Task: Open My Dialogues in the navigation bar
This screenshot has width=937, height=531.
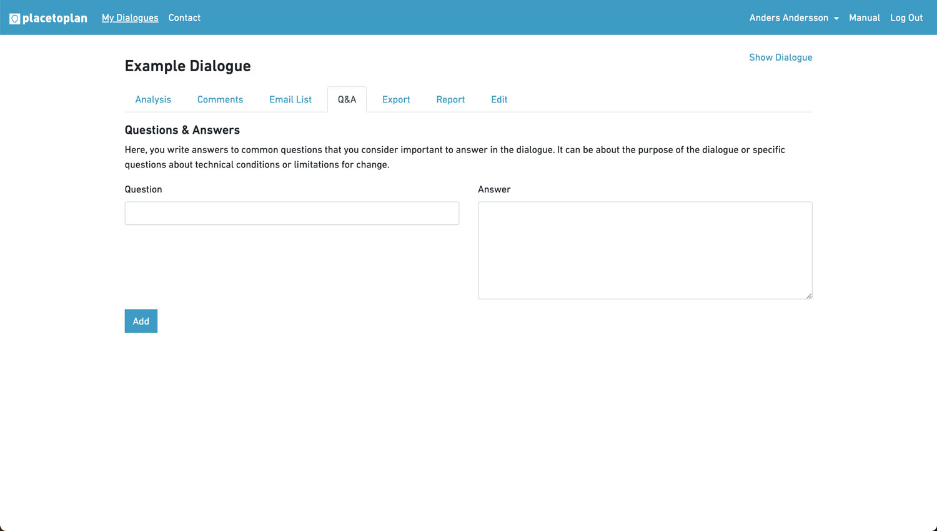Action: point(130,18)
